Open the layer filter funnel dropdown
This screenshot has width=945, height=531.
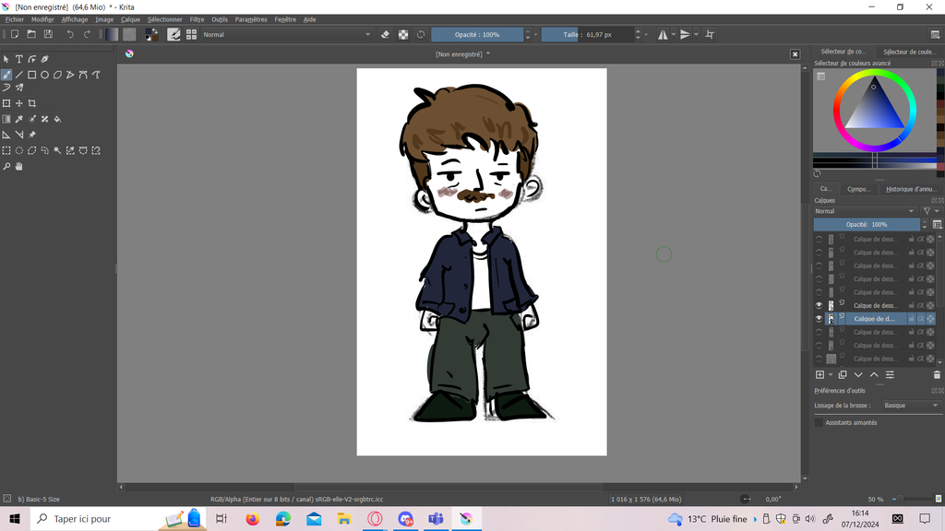coord(930,211)
